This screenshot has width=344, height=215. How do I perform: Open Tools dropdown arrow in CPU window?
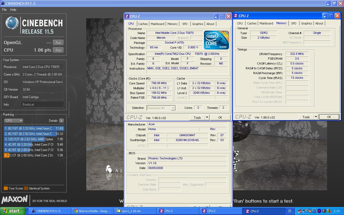click(x=207, y=117)
